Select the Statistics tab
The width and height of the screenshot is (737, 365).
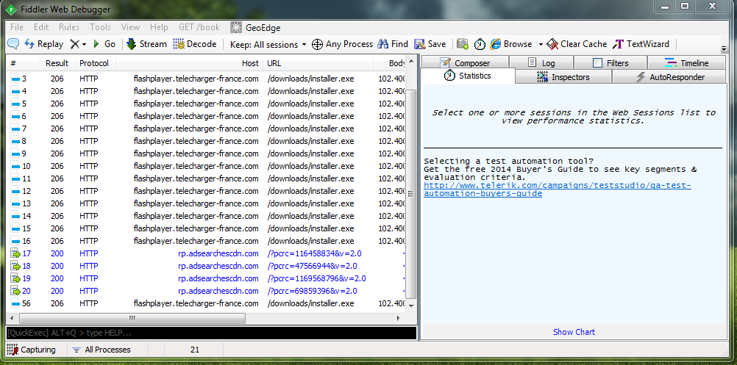click(467, 76)
